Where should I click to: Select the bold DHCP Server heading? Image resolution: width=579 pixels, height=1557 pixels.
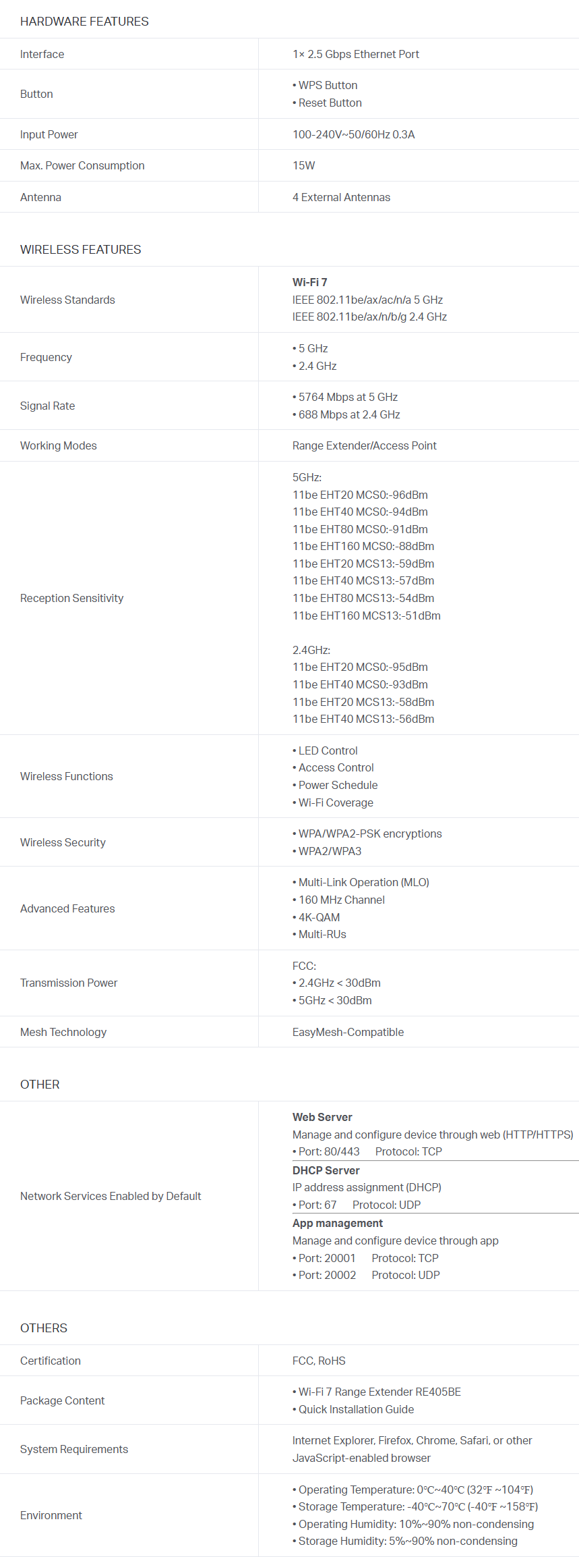tap(326, 1170)
